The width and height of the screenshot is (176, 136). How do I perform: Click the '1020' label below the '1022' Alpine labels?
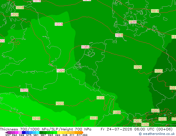pyautogui.click(x=145, y=124)
